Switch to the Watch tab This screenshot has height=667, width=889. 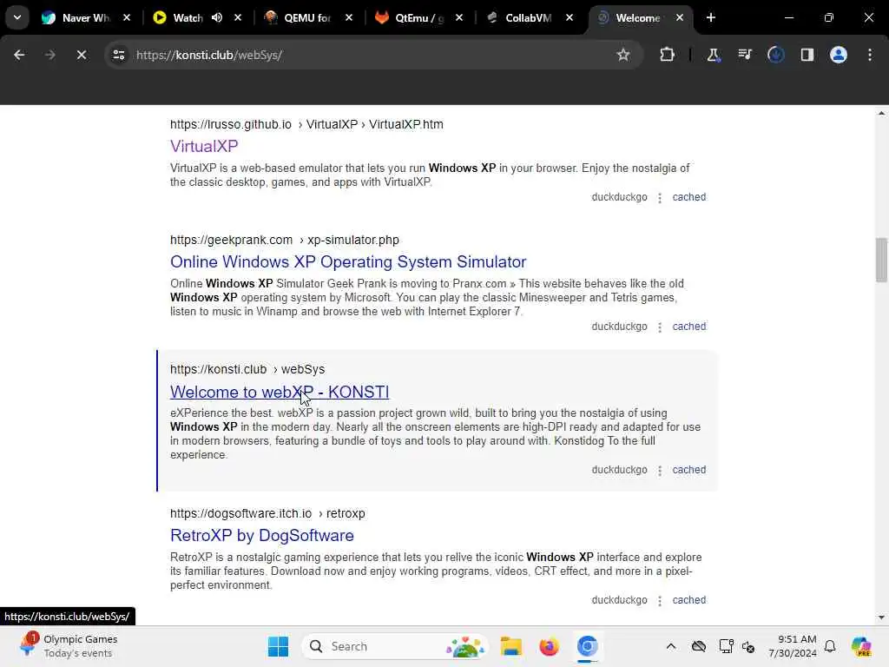click(188, 17)
